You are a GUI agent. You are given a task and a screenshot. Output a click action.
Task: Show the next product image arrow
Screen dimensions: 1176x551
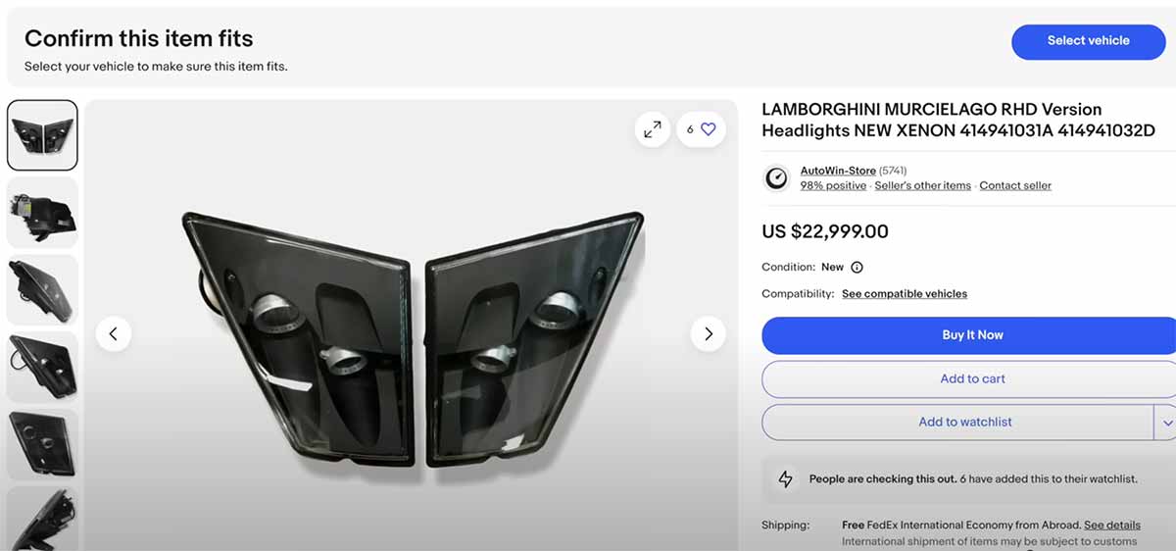pyautogui.click(x=708, y=334)
